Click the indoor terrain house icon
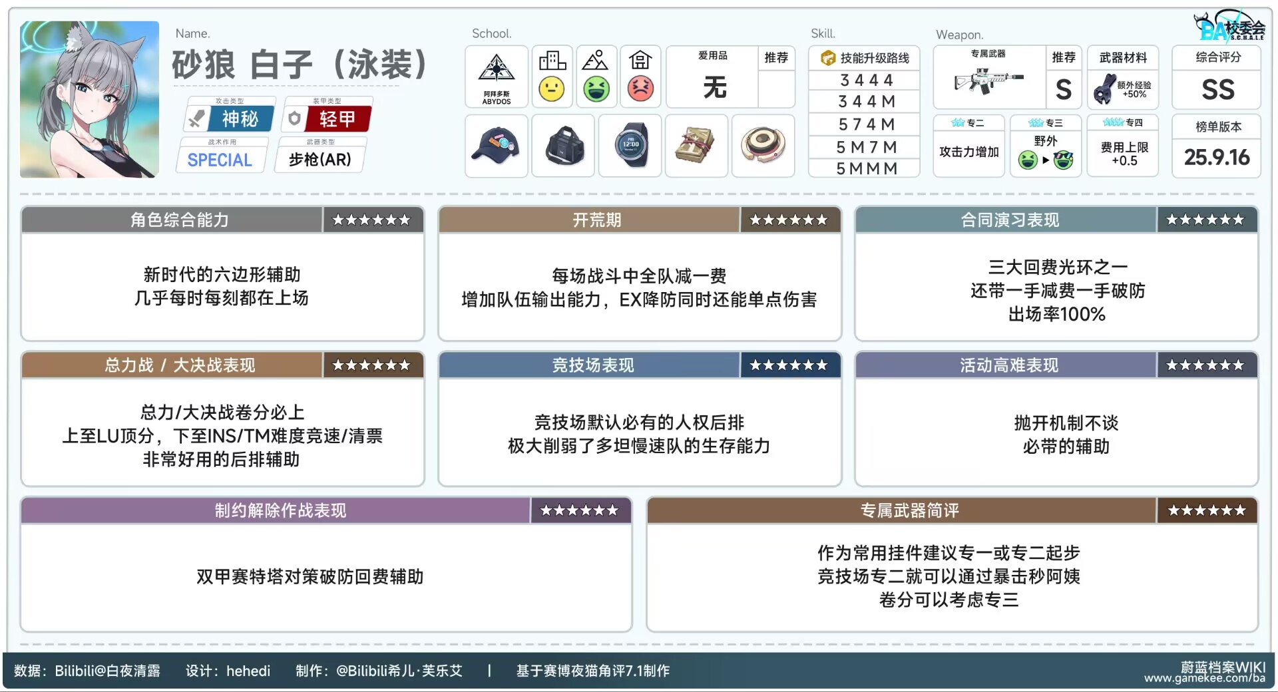1278x692 pixels. pos(640,61)
